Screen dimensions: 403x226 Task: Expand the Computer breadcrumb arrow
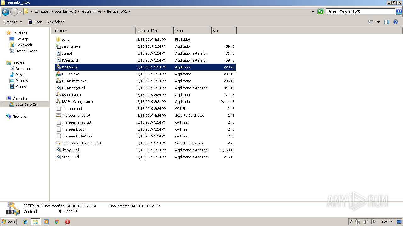coord(52,11)
